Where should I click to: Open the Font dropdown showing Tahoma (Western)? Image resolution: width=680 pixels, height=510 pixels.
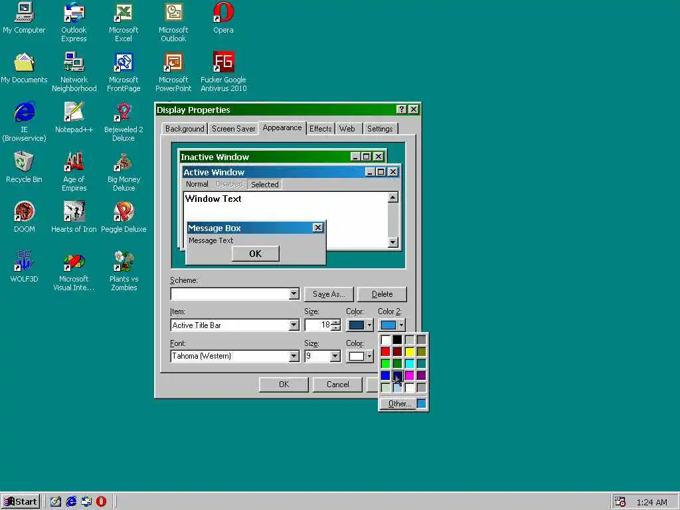[x=294, y=356]
